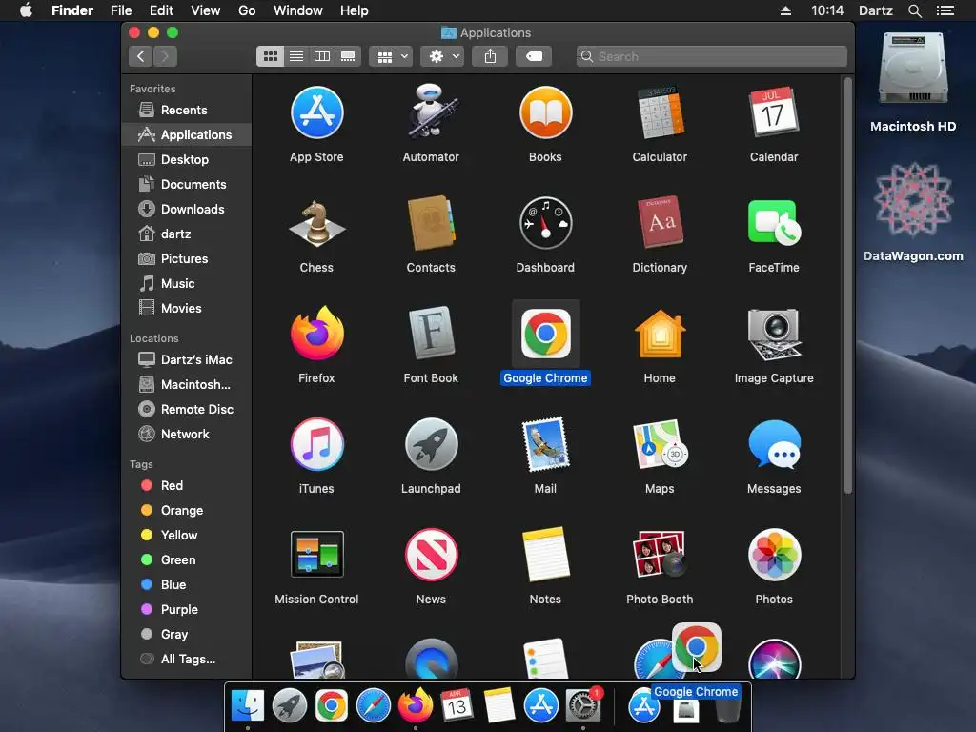Select the Dashboard app icon
The width and height of the screenshot is (976, 732).
coord(545,223)
